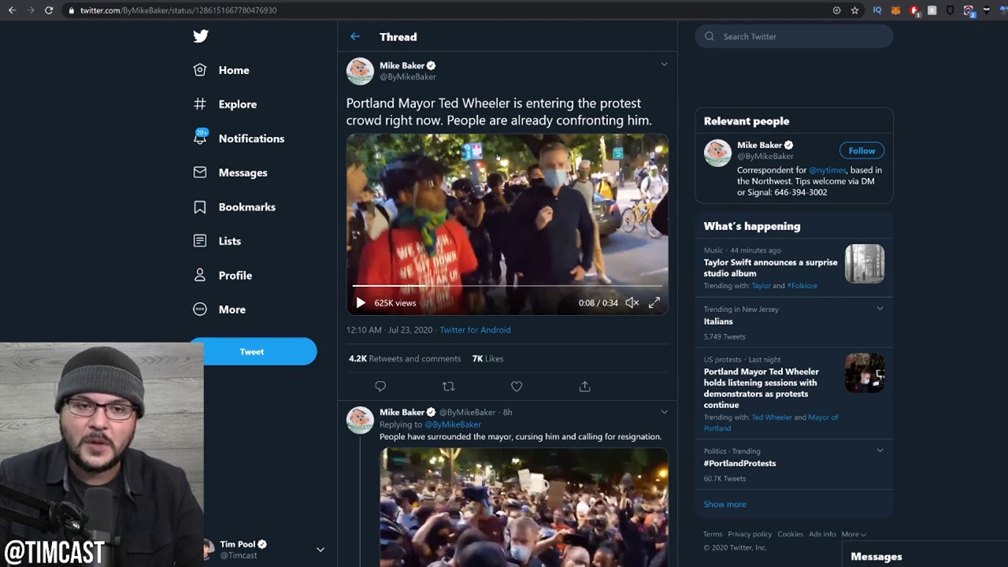Go back using the Thread arrow

tap(355, 37)
